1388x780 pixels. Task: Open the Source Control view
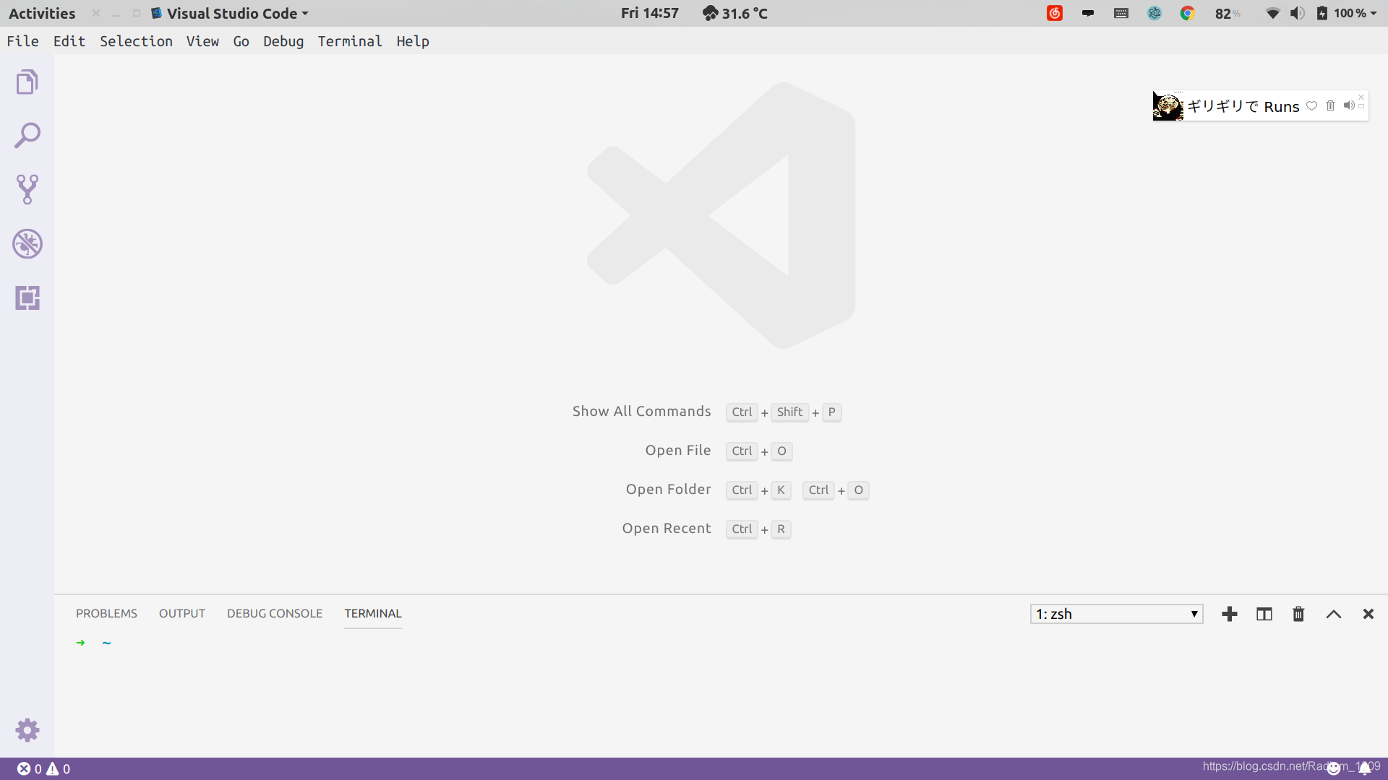pos(27,189)
